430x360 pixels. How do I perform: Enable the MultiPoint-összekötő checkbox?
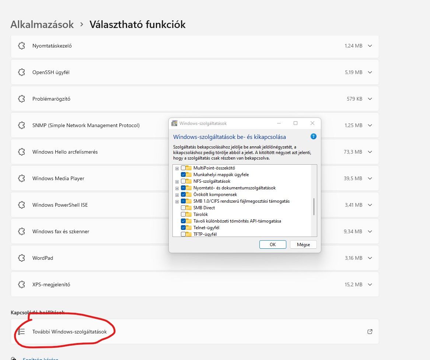(183, 168)
